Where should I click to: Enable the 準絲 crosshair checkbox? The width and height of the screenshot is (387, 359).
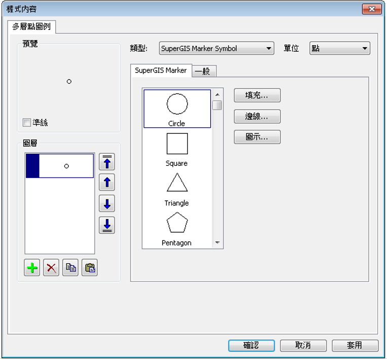point(27,122)
